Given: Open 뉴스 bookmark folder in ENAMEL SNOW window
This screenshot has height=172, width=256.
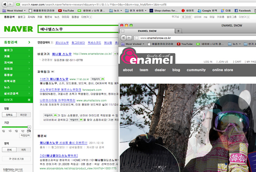Looking at the screenshot, I should pyautogui.click(x=234, y=44).
